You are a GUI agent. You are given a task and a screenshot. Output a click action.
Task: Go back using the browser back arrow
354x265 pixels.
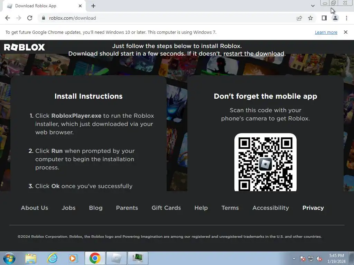tap(8, 18)
